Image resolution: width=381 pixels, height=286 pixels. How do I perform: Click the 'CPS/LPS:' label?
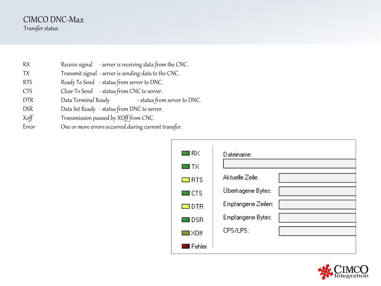[236, 231]
